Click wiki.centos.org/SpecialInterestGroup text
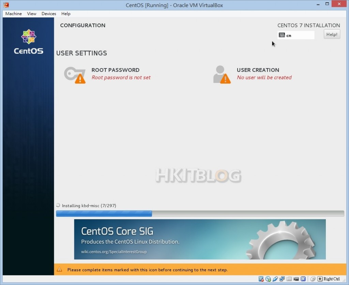The image size is (349, 285). [114, 252]
